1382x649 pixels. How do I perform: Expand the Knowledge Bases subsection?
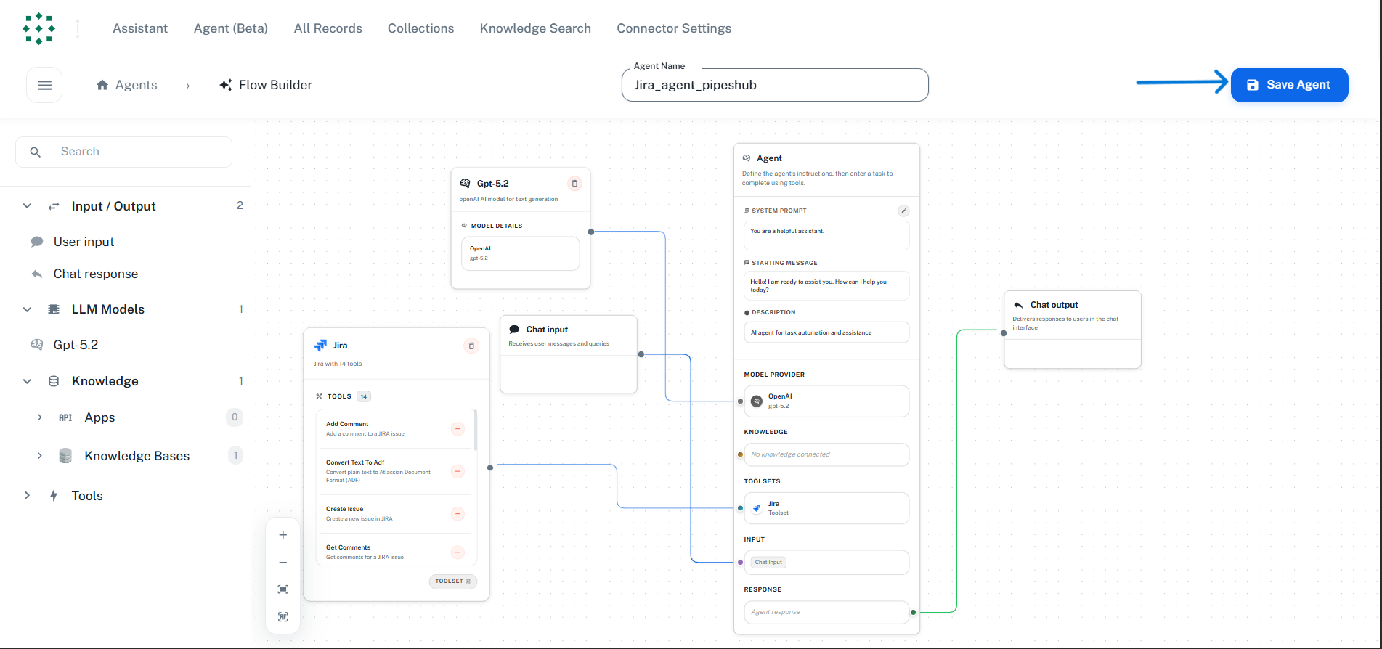(x=40, y=456)
